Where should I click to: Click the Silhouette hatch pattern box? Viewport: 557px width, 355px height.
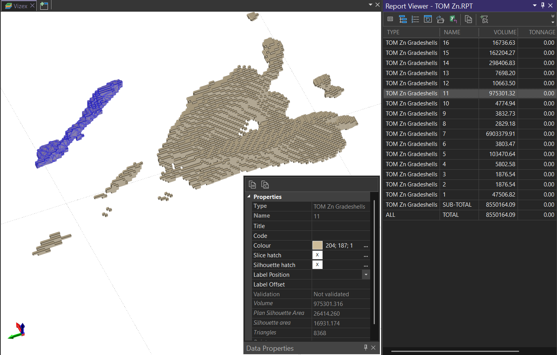(318, 265)
